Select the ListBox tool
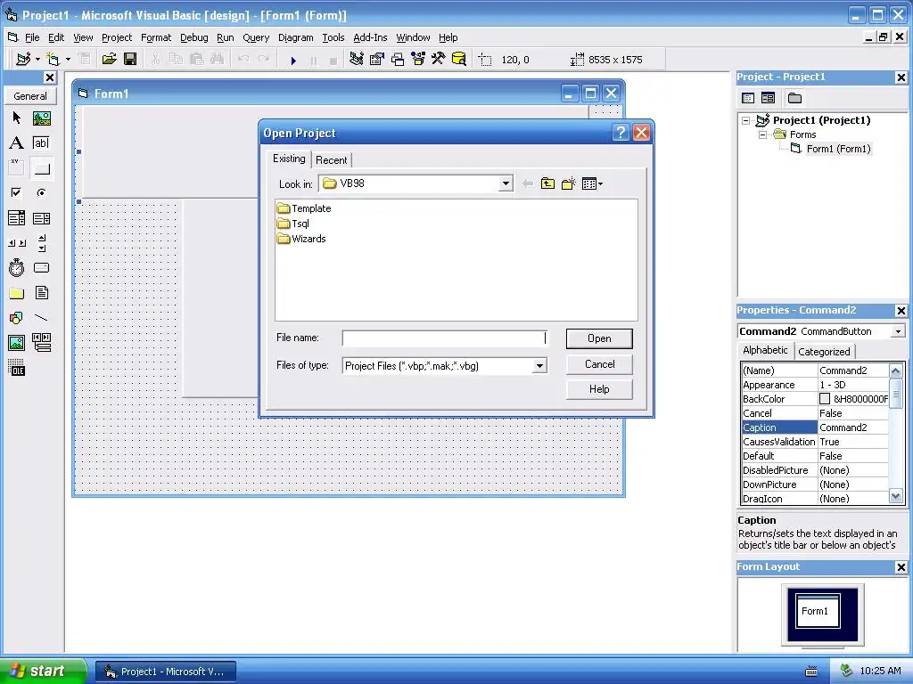 [x=41, y=218]
